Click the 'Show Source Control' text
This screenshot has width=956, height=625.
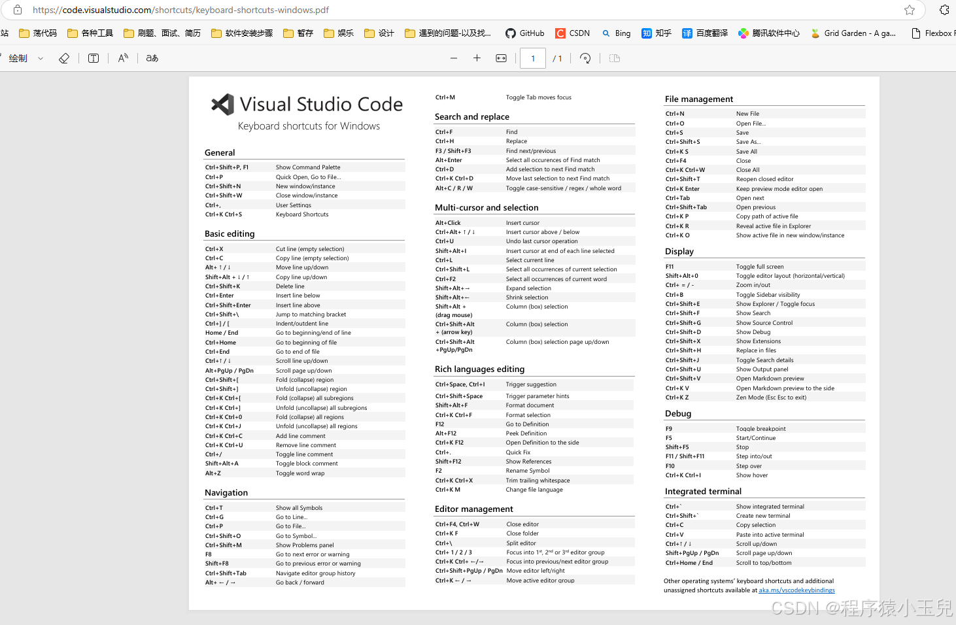[x=764, y=323]
